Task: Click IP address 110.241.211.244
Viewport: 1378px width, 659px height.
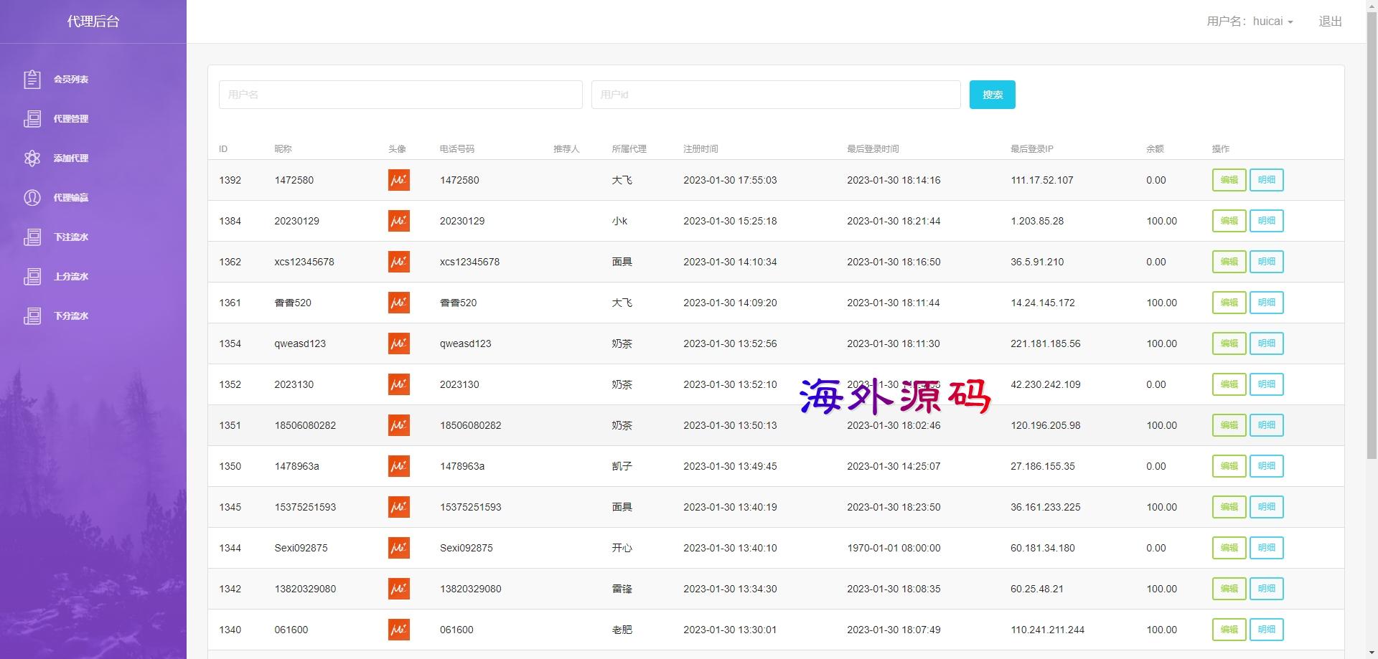Action: (1048, 630)
